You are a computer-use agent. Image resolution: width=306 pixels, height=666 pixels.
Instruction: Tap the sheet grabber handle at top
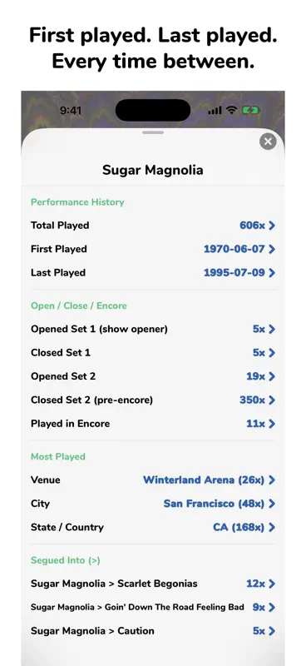pos(153,132)
